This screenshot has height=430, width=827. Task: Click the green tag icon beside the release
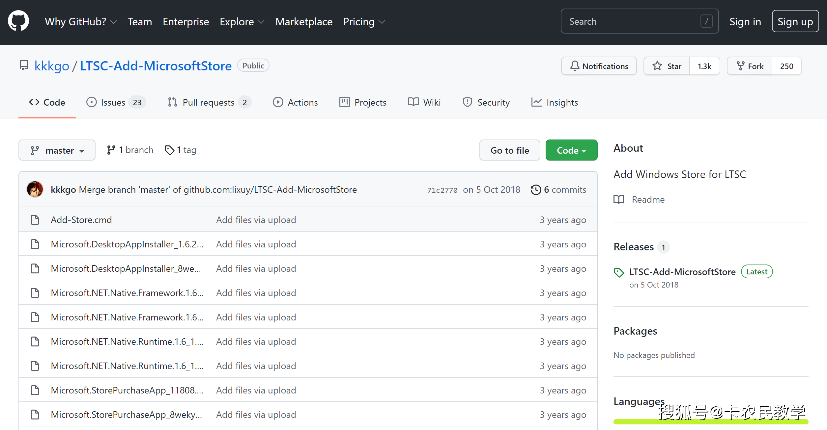619,272
